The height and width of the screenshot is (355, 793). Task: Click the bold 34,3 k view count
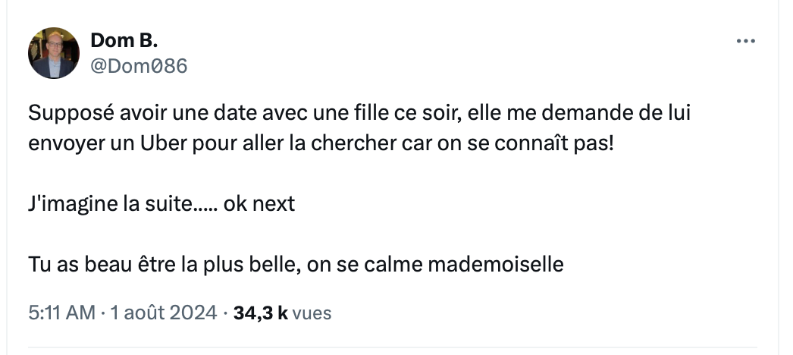260,313
